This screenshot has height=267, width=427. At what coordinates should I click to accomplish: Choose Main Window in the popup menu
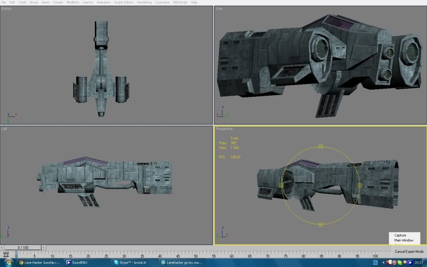click(x=404, y=240)
